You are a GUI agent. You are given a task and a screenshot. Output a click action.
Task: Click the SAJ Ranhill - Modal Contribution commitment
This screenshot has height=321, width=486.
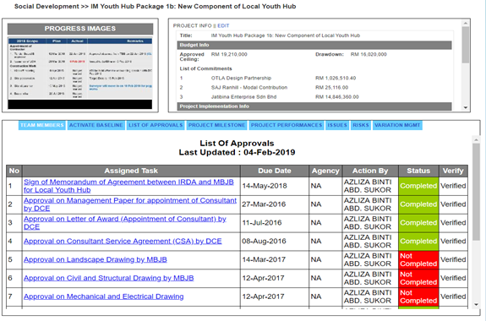(249, 87)
